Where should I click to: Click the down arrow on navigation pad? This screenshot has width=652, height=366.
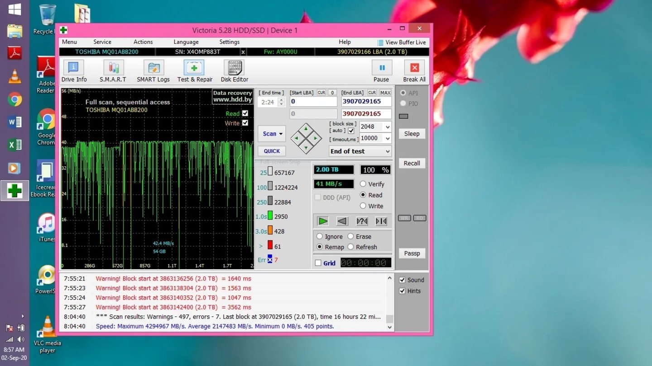pos(306,147)
